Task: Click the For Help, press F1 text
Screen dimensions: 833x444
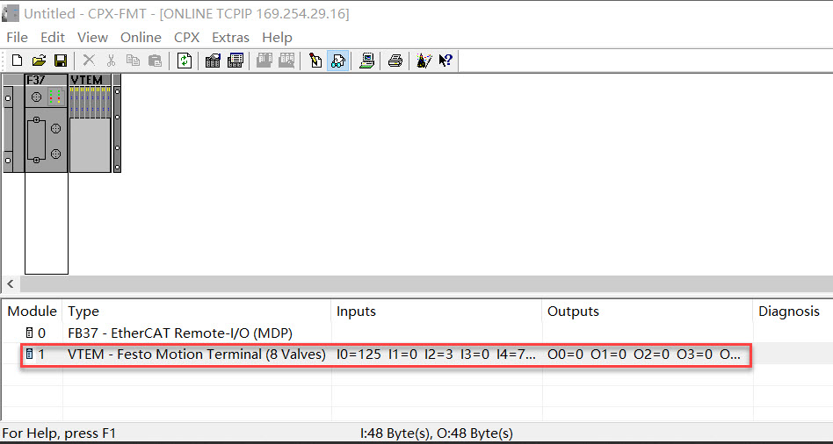Action: pos(59,433)
